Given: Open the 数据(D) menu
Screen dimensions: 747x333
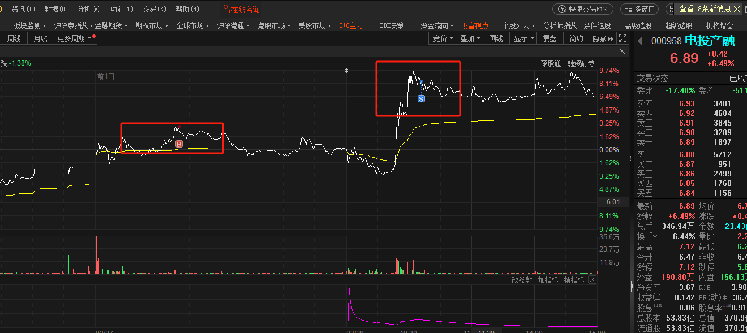Looking at the screenshot, I should point(55,9).
